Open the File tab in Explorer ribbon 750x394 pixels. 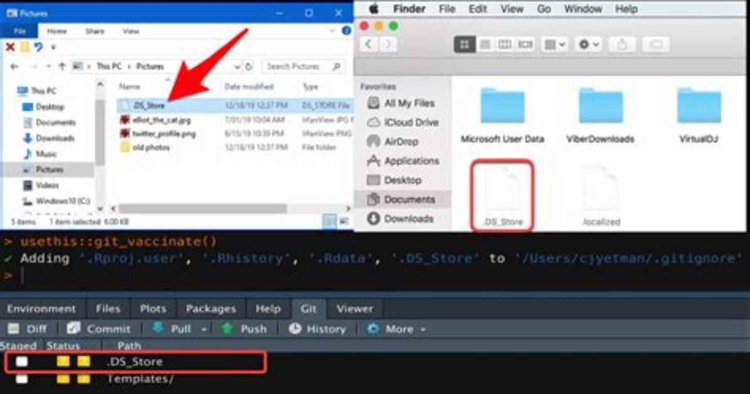(19, 31)
